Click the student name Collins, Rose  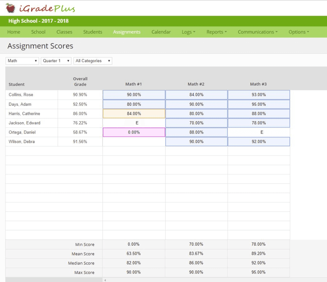[x=20, y=95]
